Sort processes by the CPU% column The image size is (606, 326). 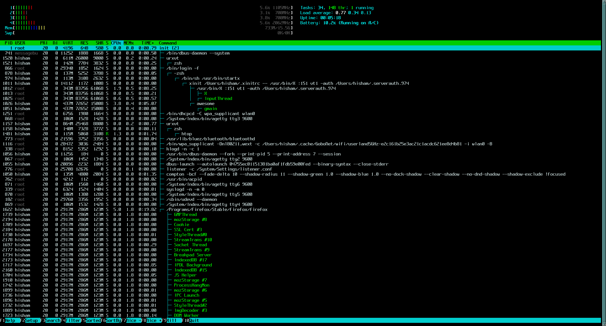coord(116,43)
